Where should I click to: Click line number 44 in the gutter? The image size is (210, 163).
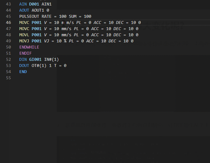pos(8,10)
